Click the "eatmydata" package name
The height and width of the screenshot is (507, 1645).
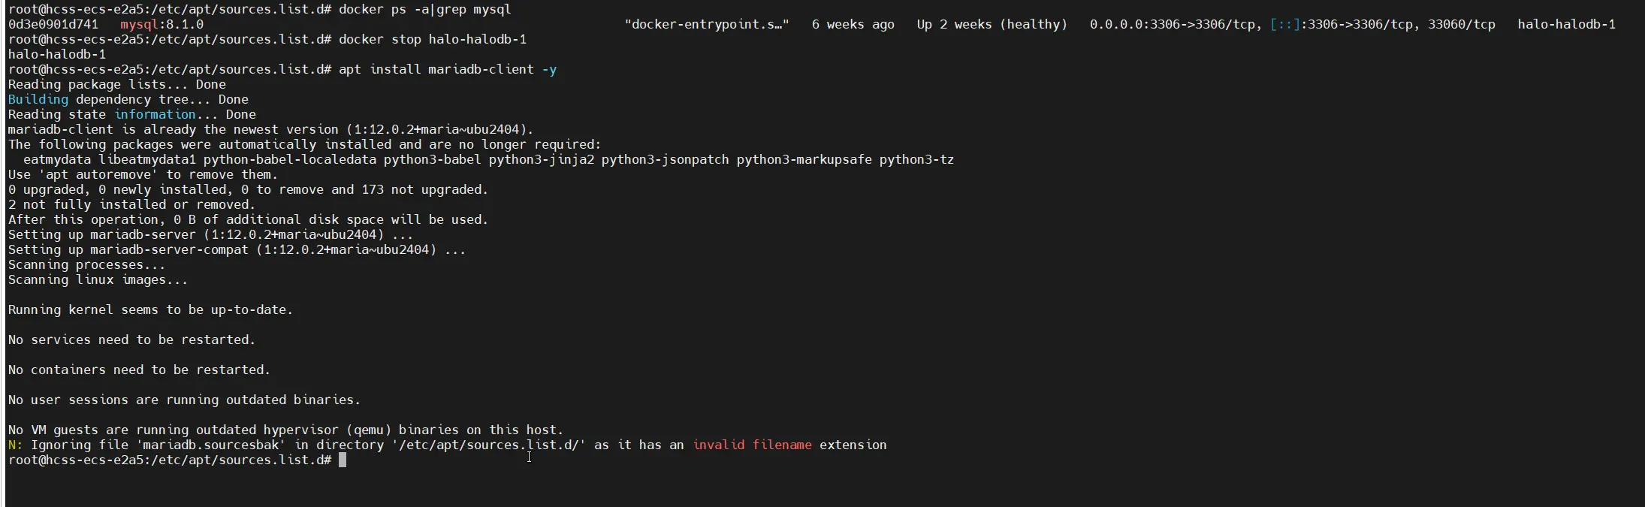click(x=57, y=159)
